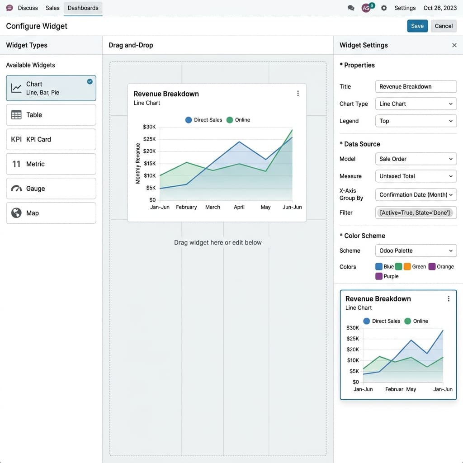Click the Table widget grid icon
The image size is (463, 463).
tap(16, 115)
